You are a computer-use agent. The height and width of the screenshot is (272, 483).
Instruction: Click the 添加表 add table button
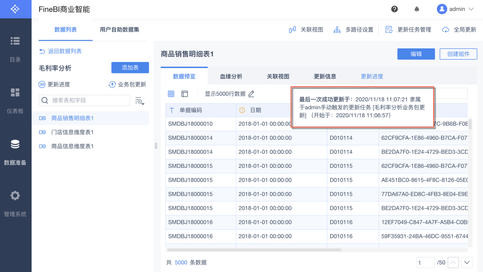click(130, 68)
